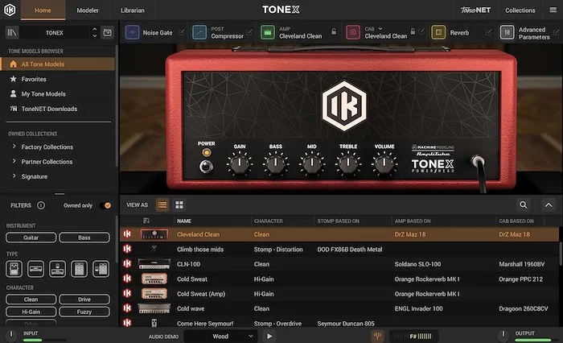
Task: Click the BASS knob
Action: point(276,163)
